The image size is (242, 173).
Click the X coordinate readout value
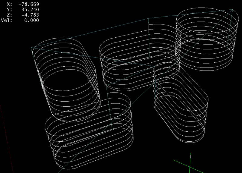[30, 4]
